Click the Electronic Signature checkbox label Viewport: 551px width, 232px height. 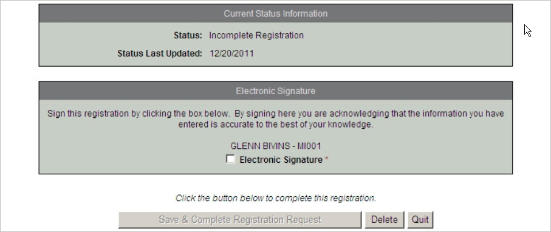coord(281,160)
